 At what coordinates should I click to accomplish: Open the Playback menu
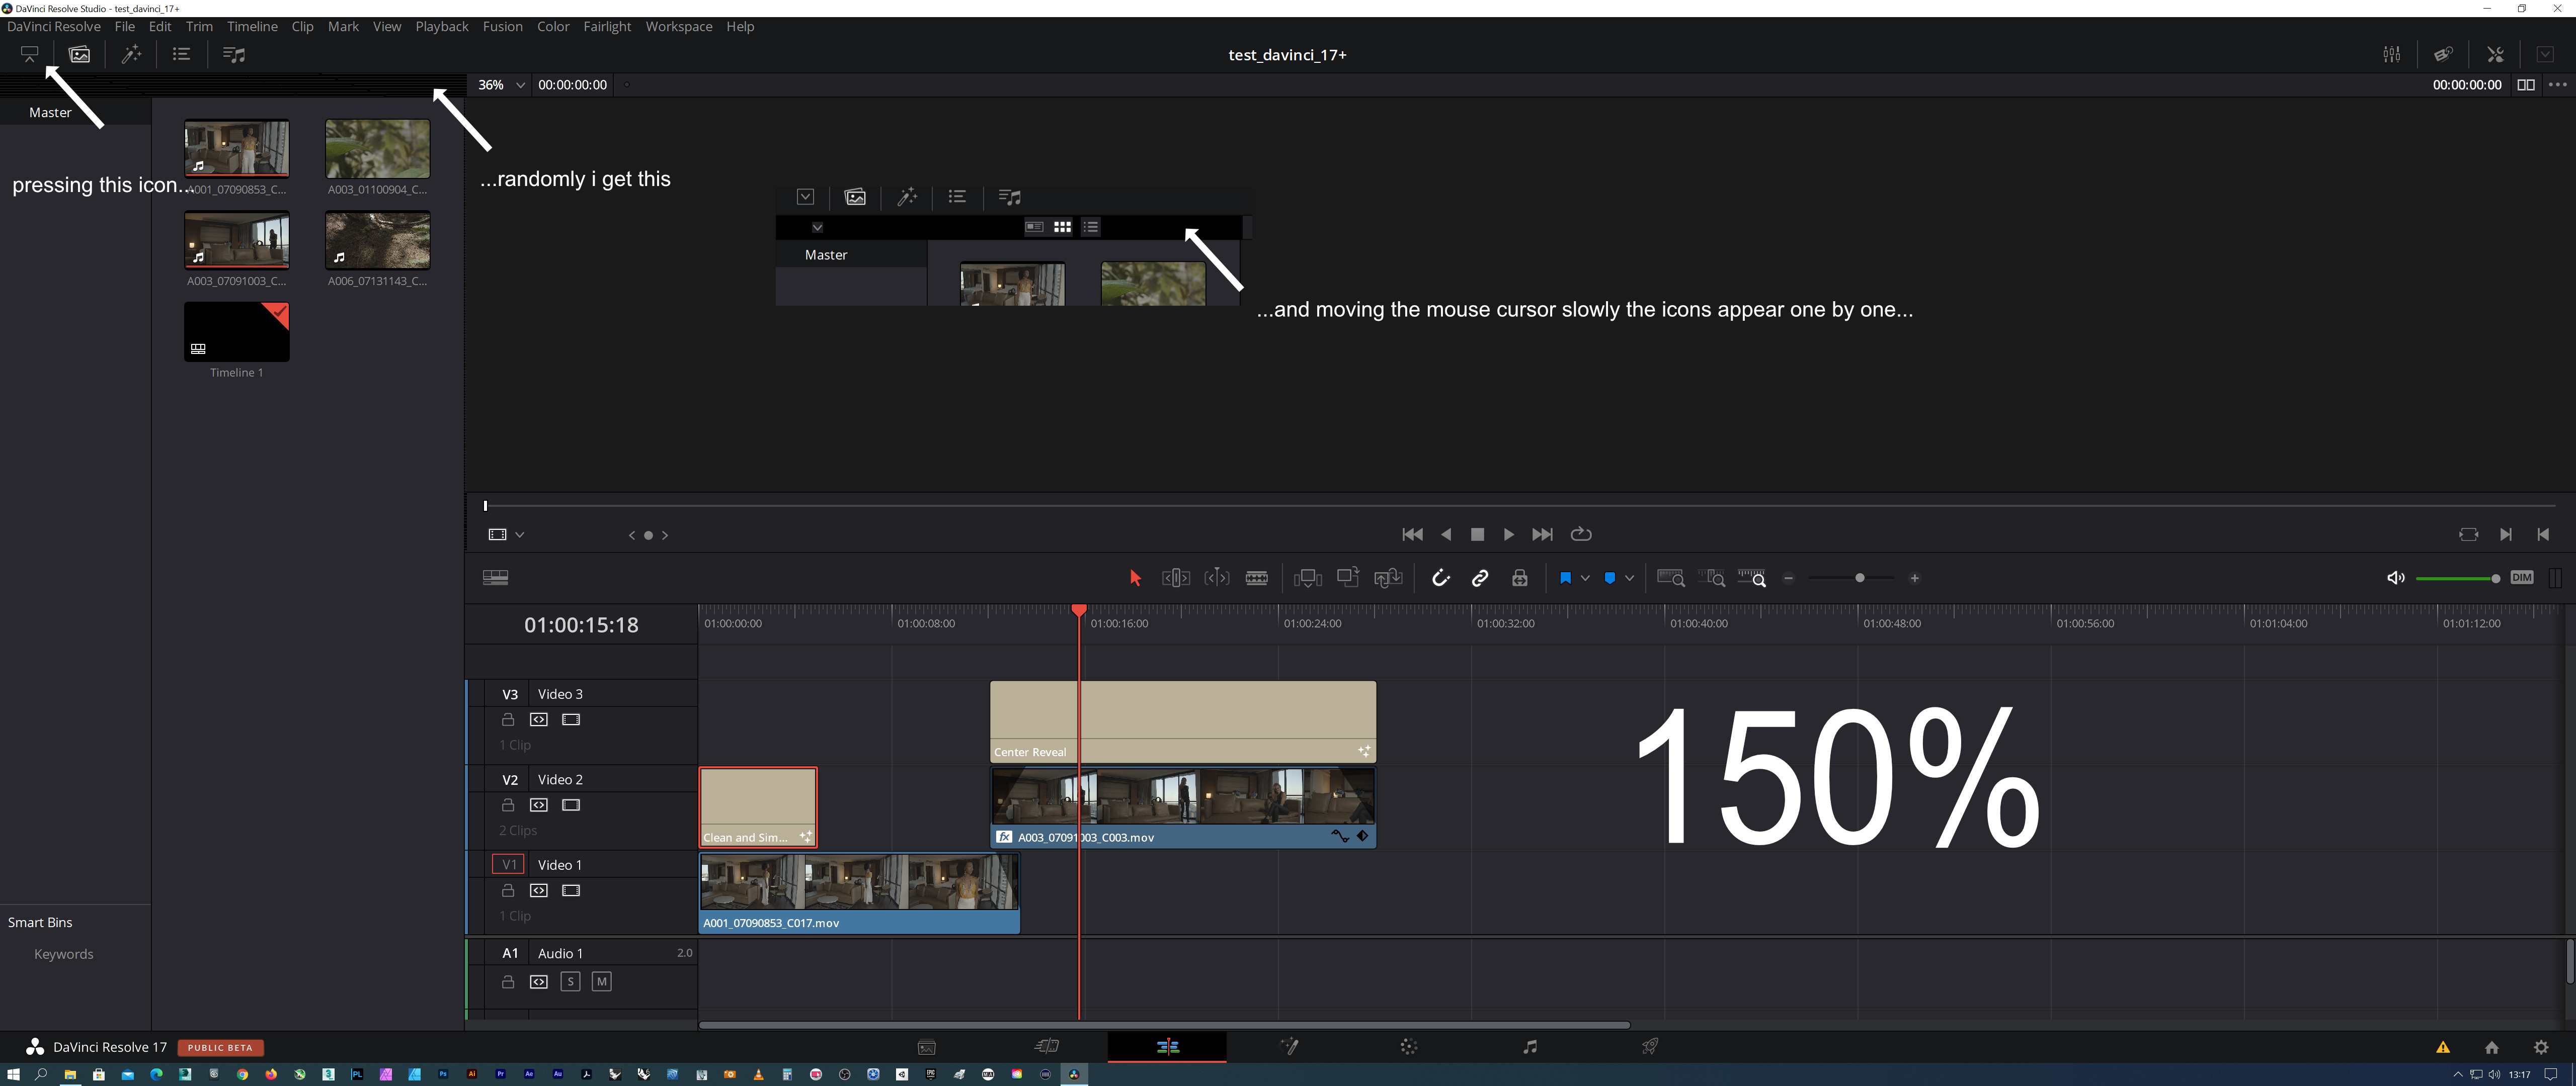[x=442, y=27]
